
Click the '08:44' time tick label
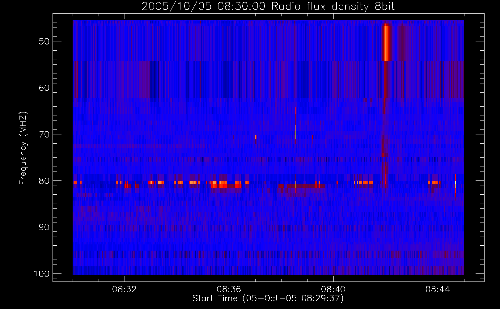[x=438, y=290]
